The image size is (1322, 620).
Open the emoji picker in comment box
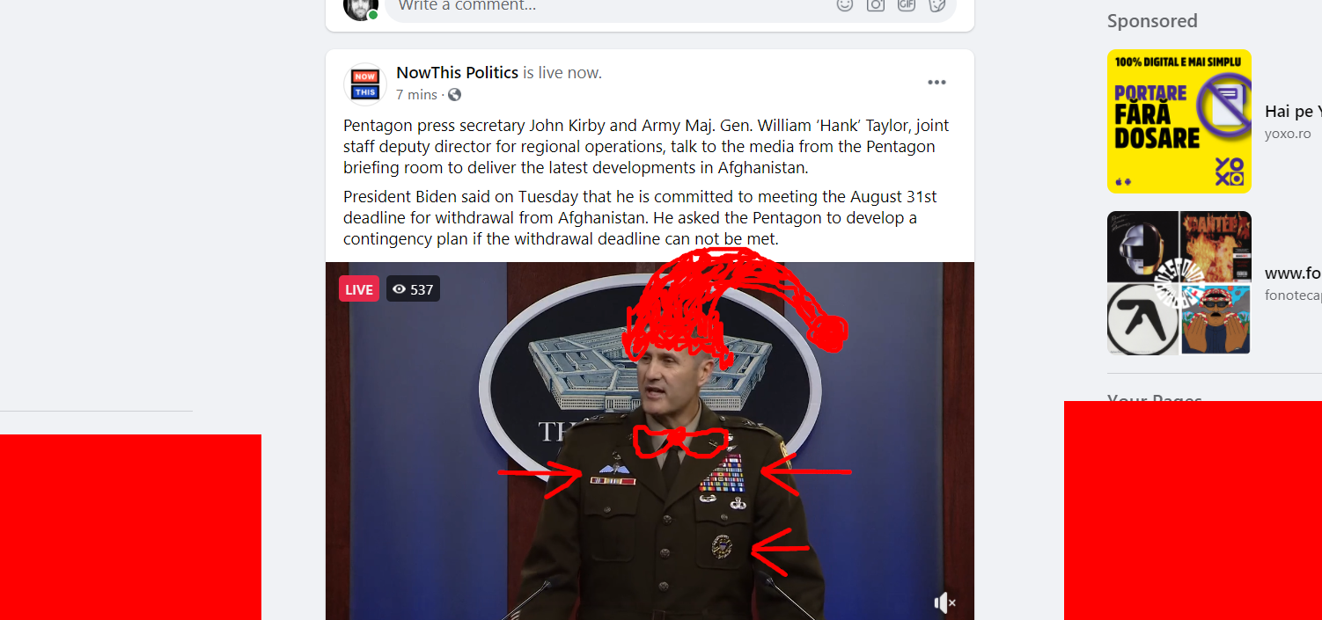pyautogui.click(x=845, y=4)
